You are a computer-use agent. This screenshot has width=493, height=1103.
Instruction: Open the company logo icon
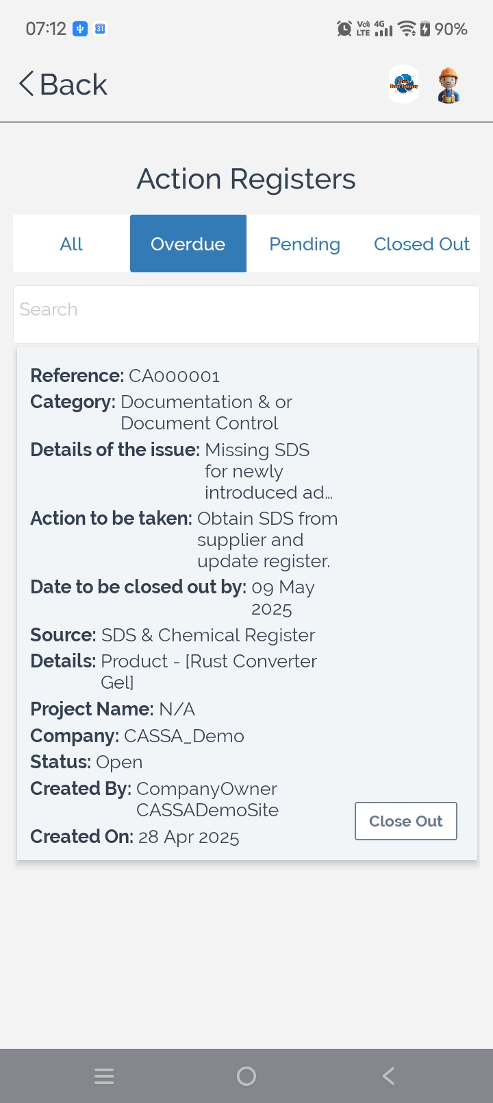pos(404,84)
